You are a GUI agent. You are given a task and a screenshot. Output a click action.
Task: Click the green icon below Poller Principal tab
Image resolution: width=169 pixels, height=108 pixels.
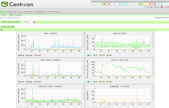click(2, 30)
